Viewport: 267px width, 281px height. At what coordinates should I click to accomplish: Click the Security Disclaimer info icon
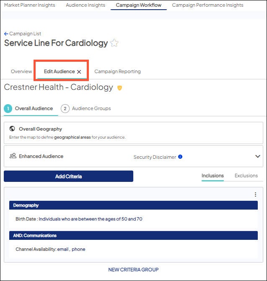pyautogui.click(x=180, y=157)
